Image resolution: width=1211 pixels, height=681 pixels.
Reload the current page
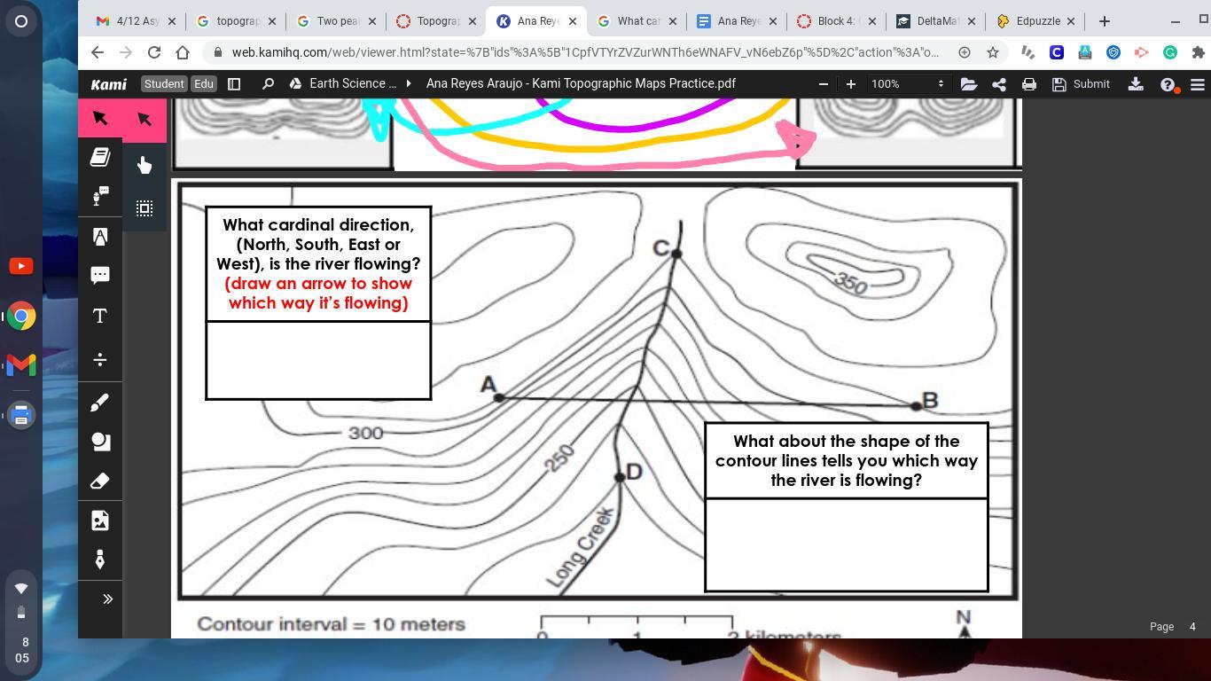click(x=154, y=52)
